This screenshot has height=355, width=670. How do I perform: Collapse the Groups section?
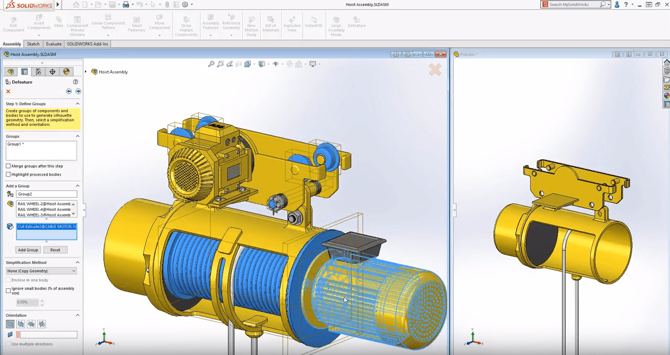tap(78, 136)
